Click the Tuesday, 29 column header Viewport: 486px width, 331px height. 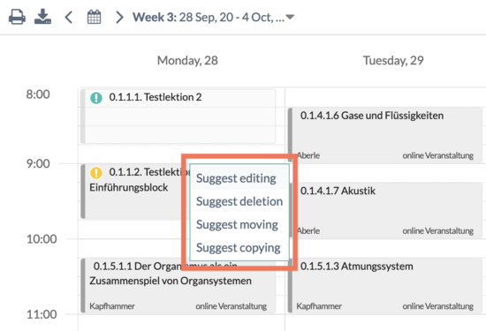(x=393, y=60)
